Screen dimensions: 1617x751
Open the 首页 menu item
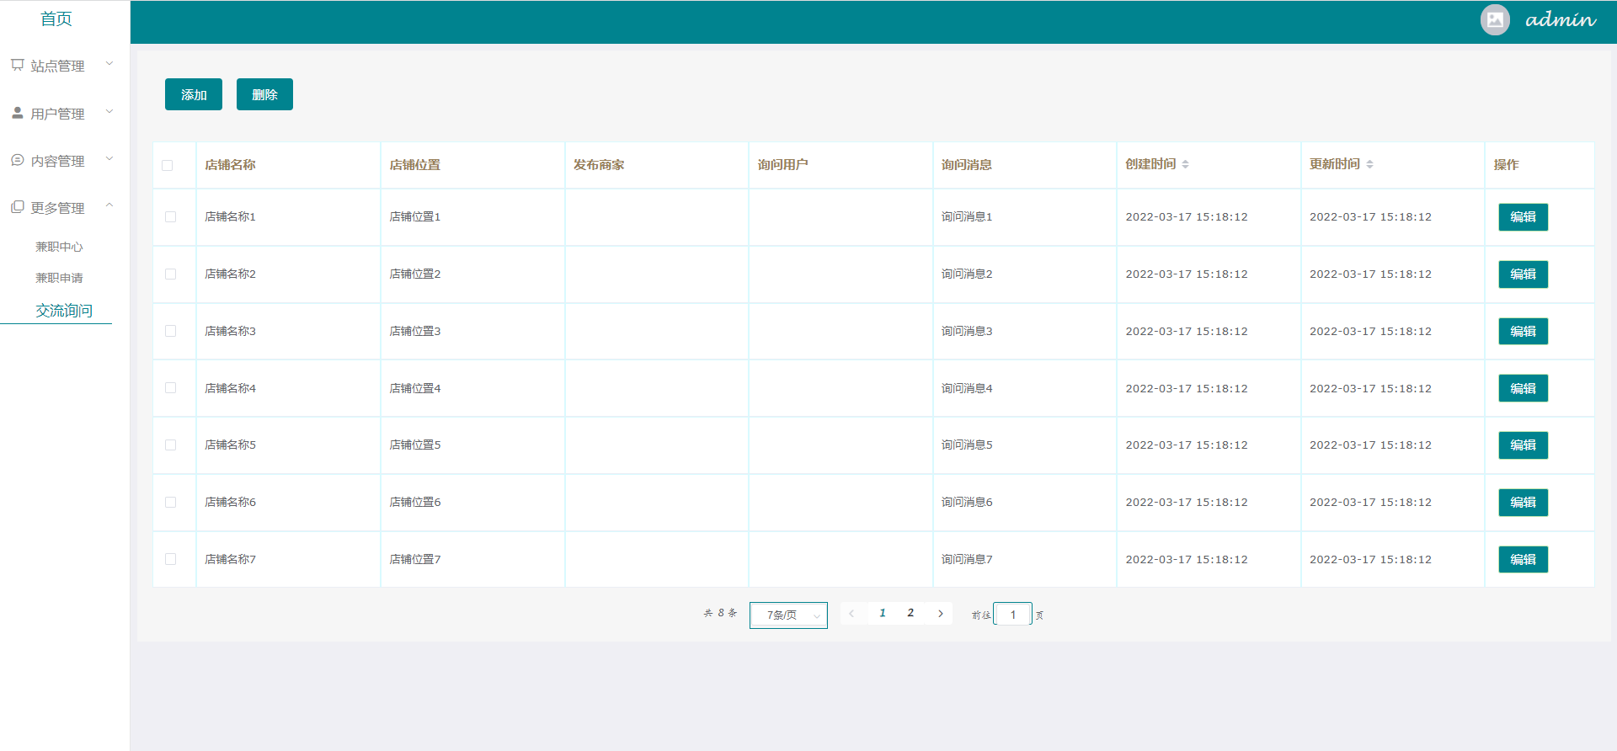click(56, 19)
